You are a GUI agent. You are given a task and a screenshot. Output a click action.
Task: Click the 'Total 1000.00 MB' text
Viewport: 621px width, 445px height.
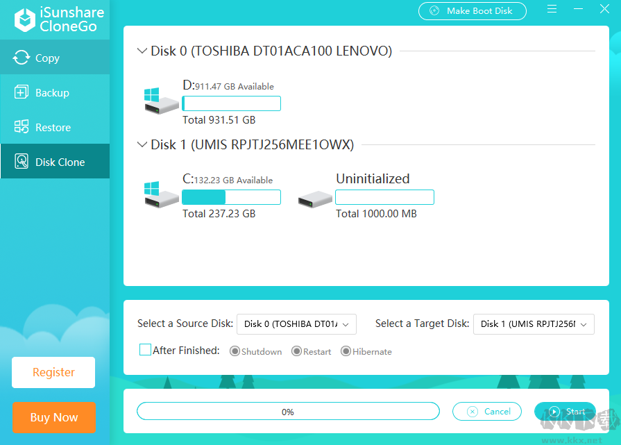tap(376, 214)
